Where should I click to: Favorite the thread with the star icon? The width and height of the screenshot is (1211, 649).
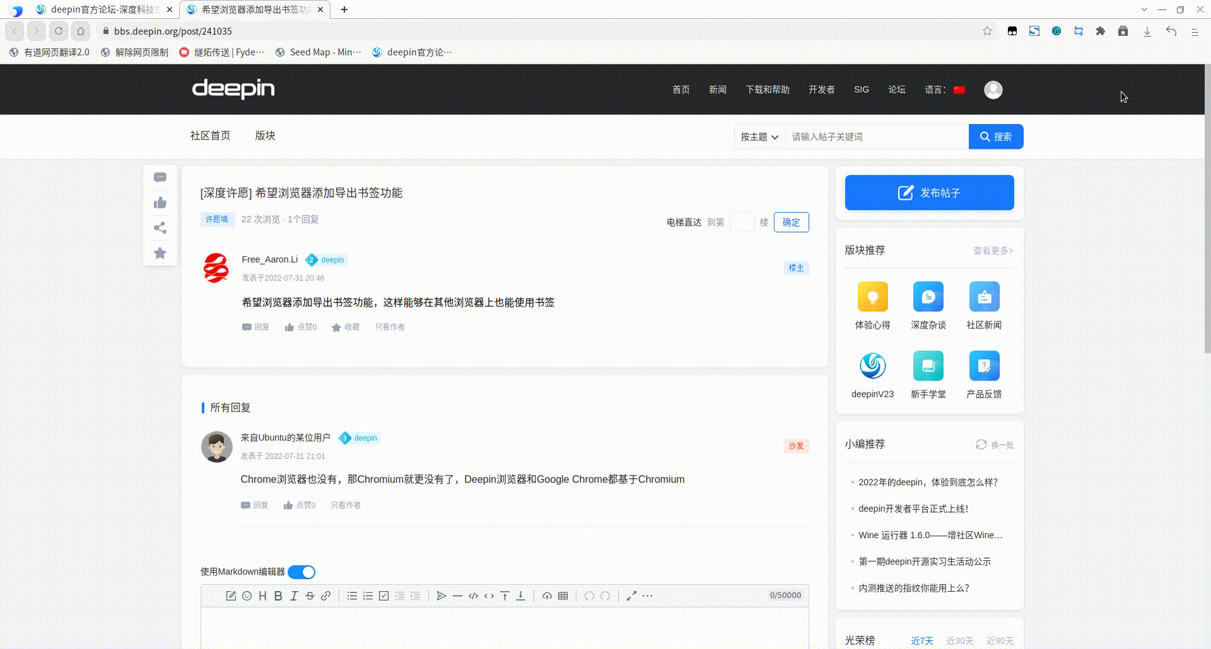[160, 253]
